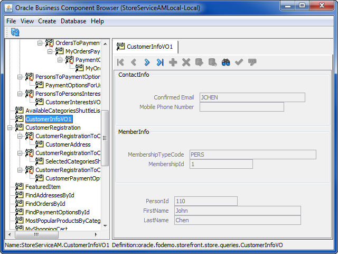Select MostPopularProductsByCateg tree node
The width and height of the screenshot is (338, 254).
coord(63,220)
